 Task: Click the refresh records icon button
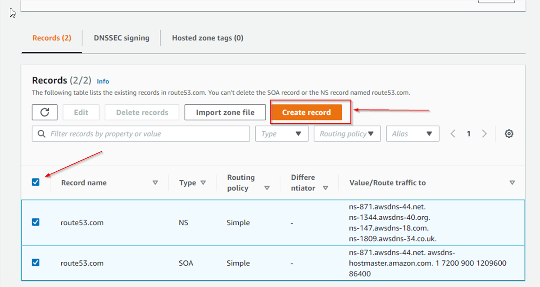tap(45, 112)
